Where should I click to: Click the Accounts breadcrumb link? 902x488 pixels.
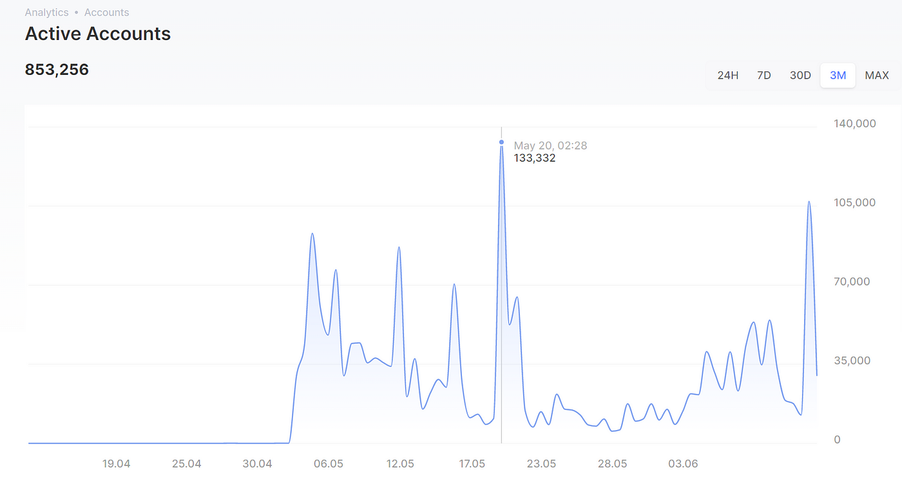pyautogui.click(x=106, y=12)
